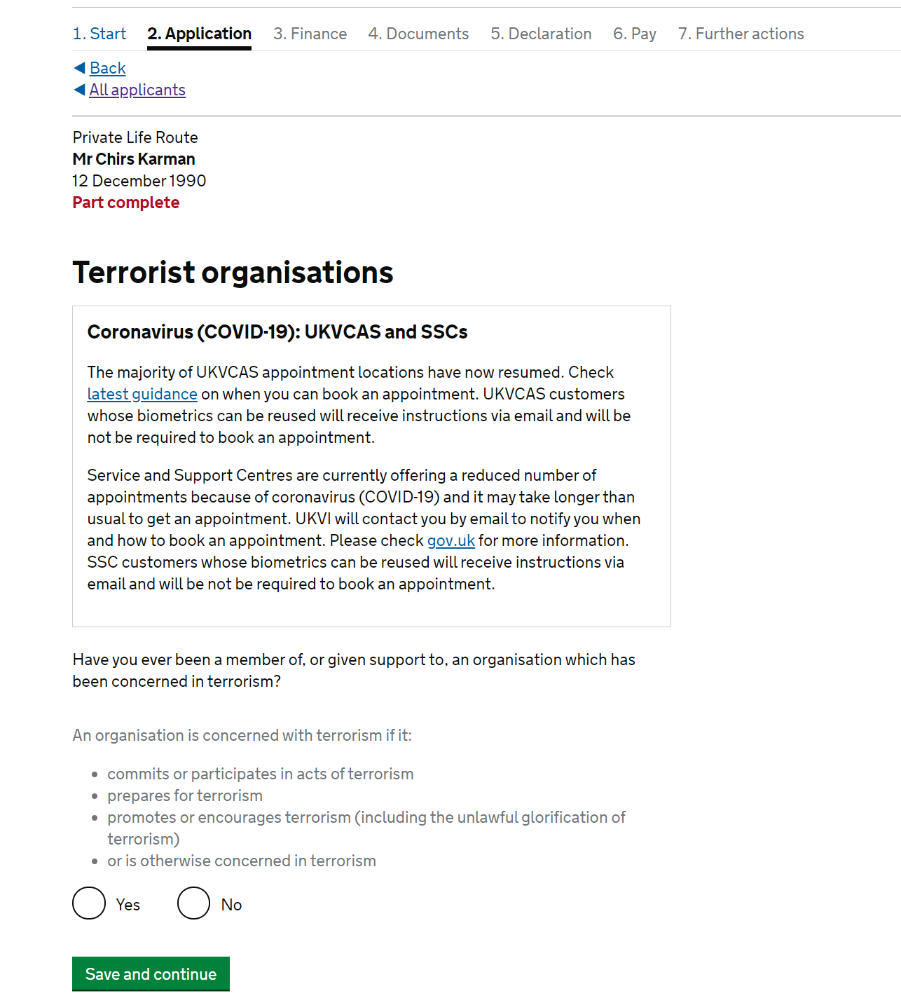Click bullet 'prepares for terrorism'
This screenshot has height=1005, width=901.
coord(185,795)
